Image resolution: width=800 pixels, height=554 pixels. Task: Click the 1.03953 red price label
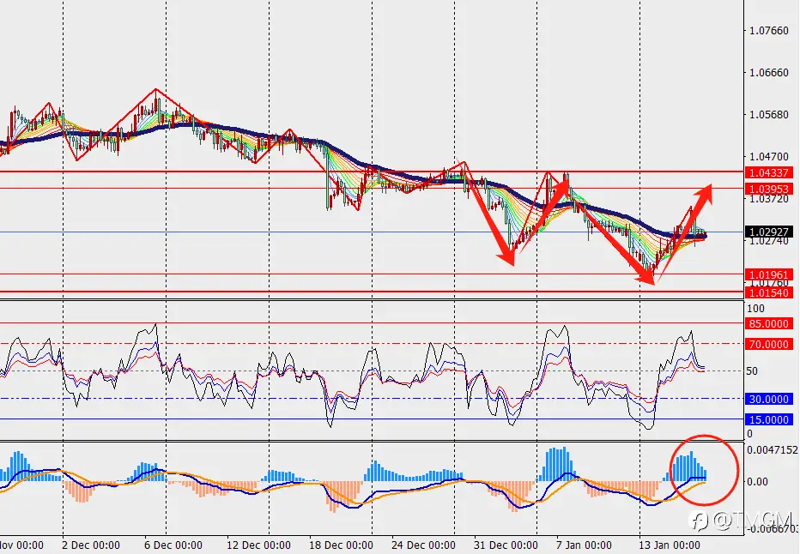(769, 189)
